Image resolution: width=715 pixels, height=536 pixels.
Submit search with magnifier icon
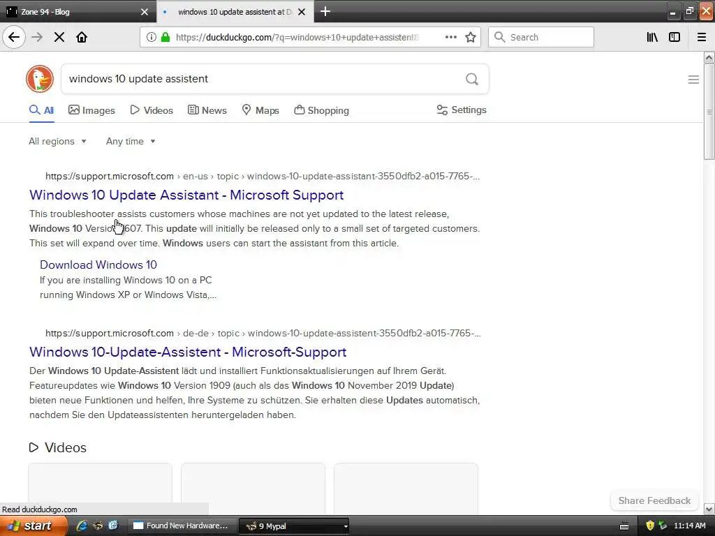[x=472, y=80]
